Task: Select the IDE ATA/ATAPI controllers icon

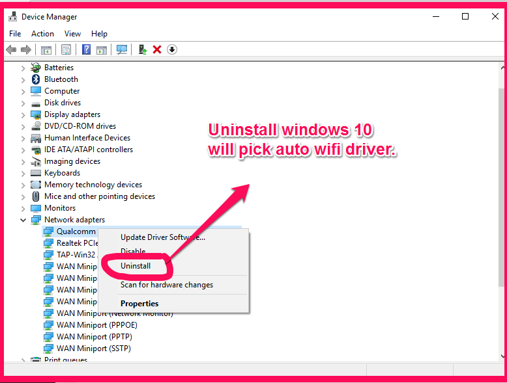Action: pyautogui.click(x=36, y=150)
